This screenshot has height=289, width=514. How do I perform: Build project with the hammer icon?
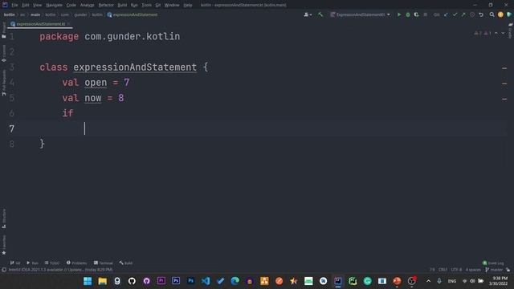coord(320,14)
